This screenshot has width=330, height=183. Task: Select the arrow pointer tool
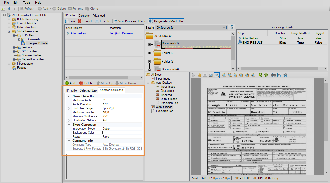click(x=194, y=75)
